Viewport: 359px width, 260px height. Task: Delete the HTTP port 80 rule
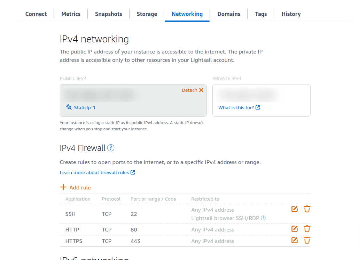307,229
